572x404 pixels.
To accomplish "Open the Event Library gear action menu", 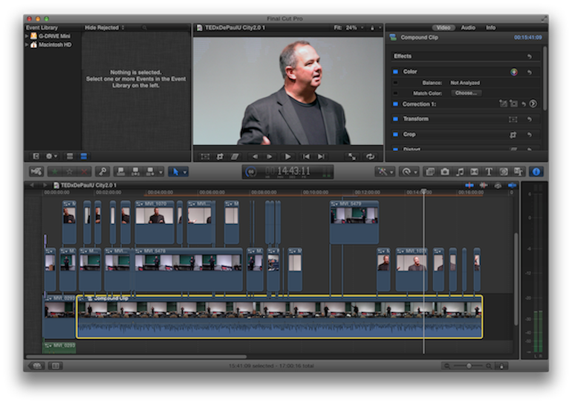I will tap(51, 156).
